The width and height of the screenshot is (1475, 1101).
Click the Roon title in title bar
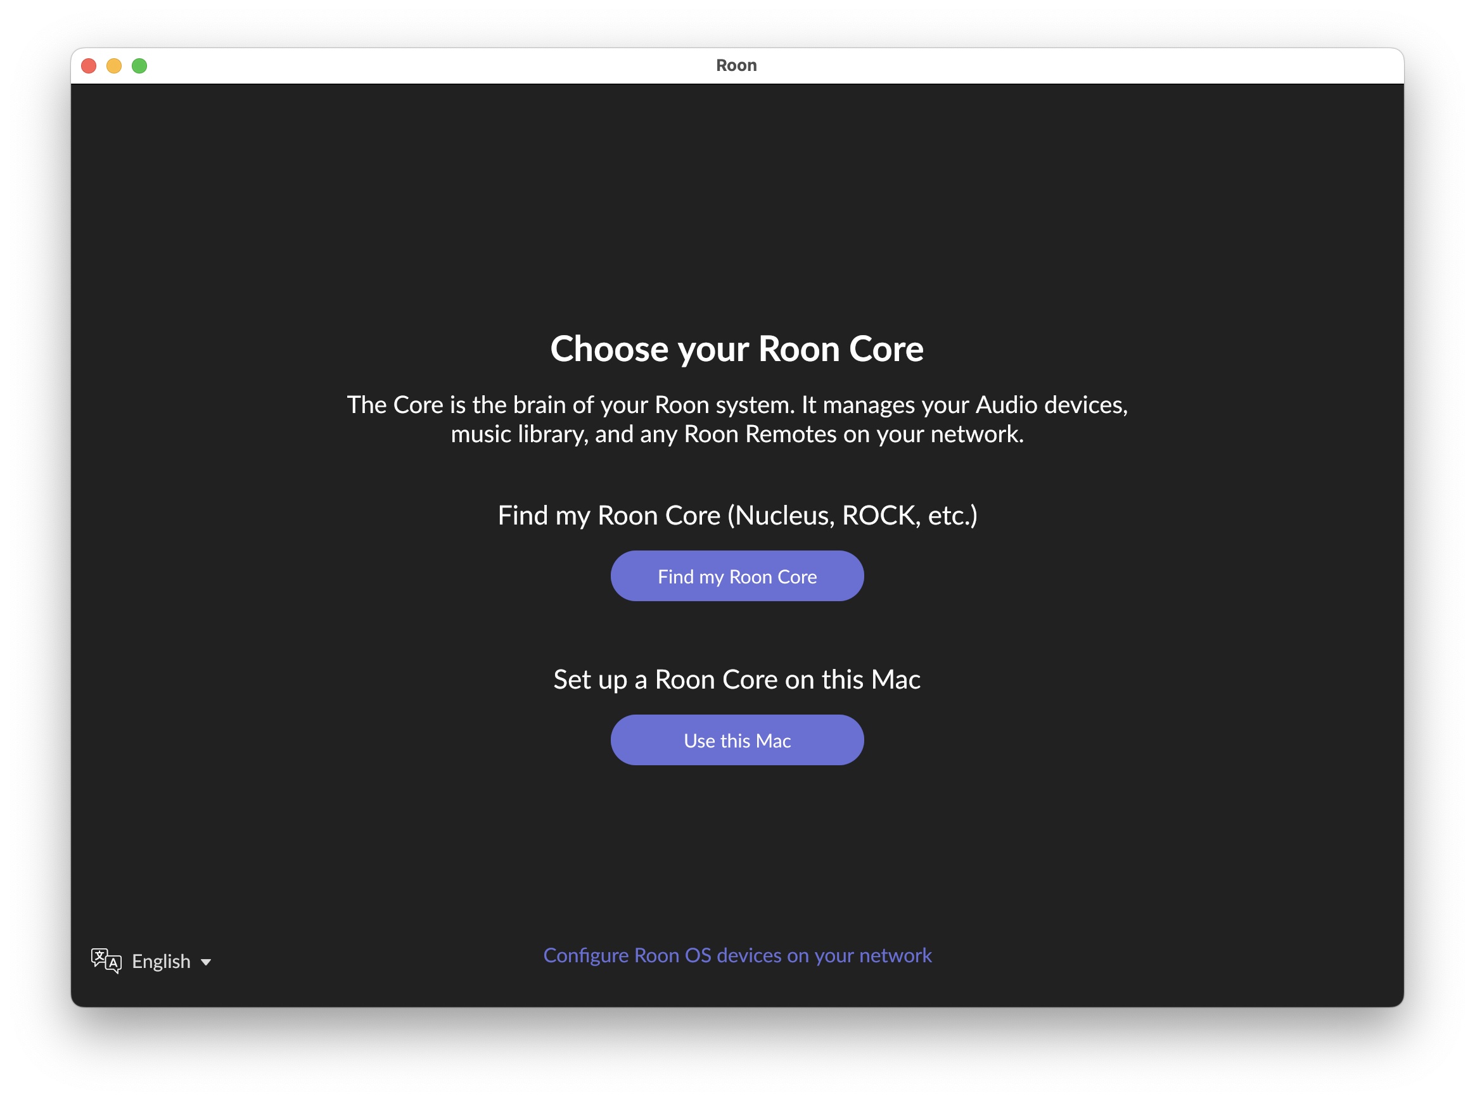coord(736,65)
